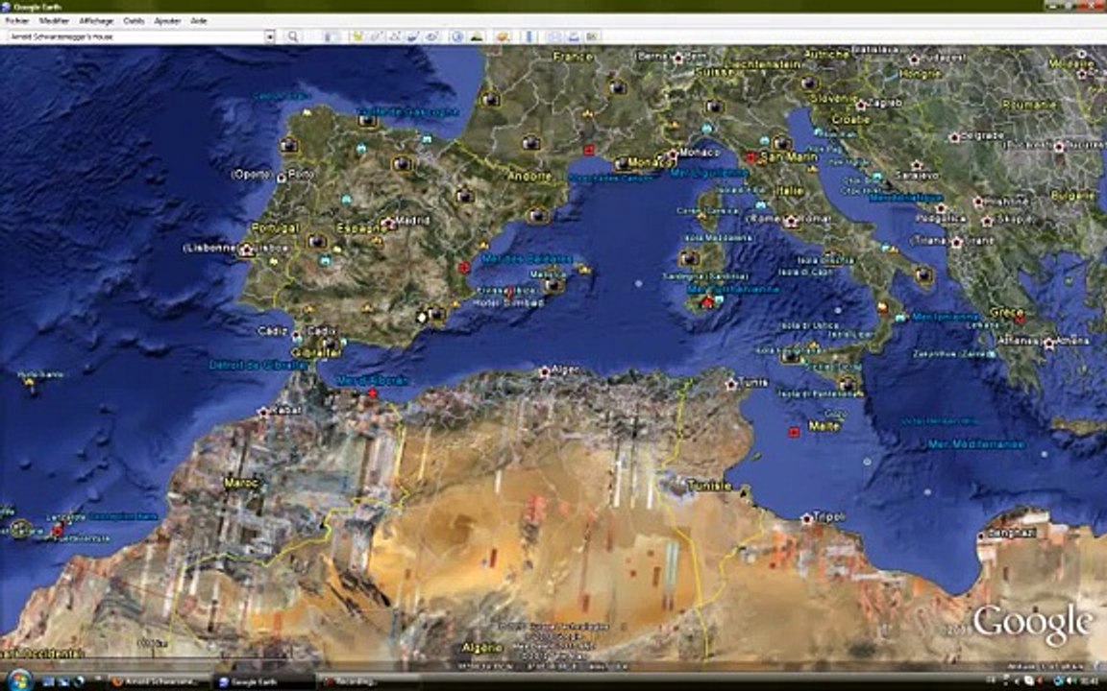Click the planet switcher icon
This screenshot has height=691, width=1107.
pos(503,36)
